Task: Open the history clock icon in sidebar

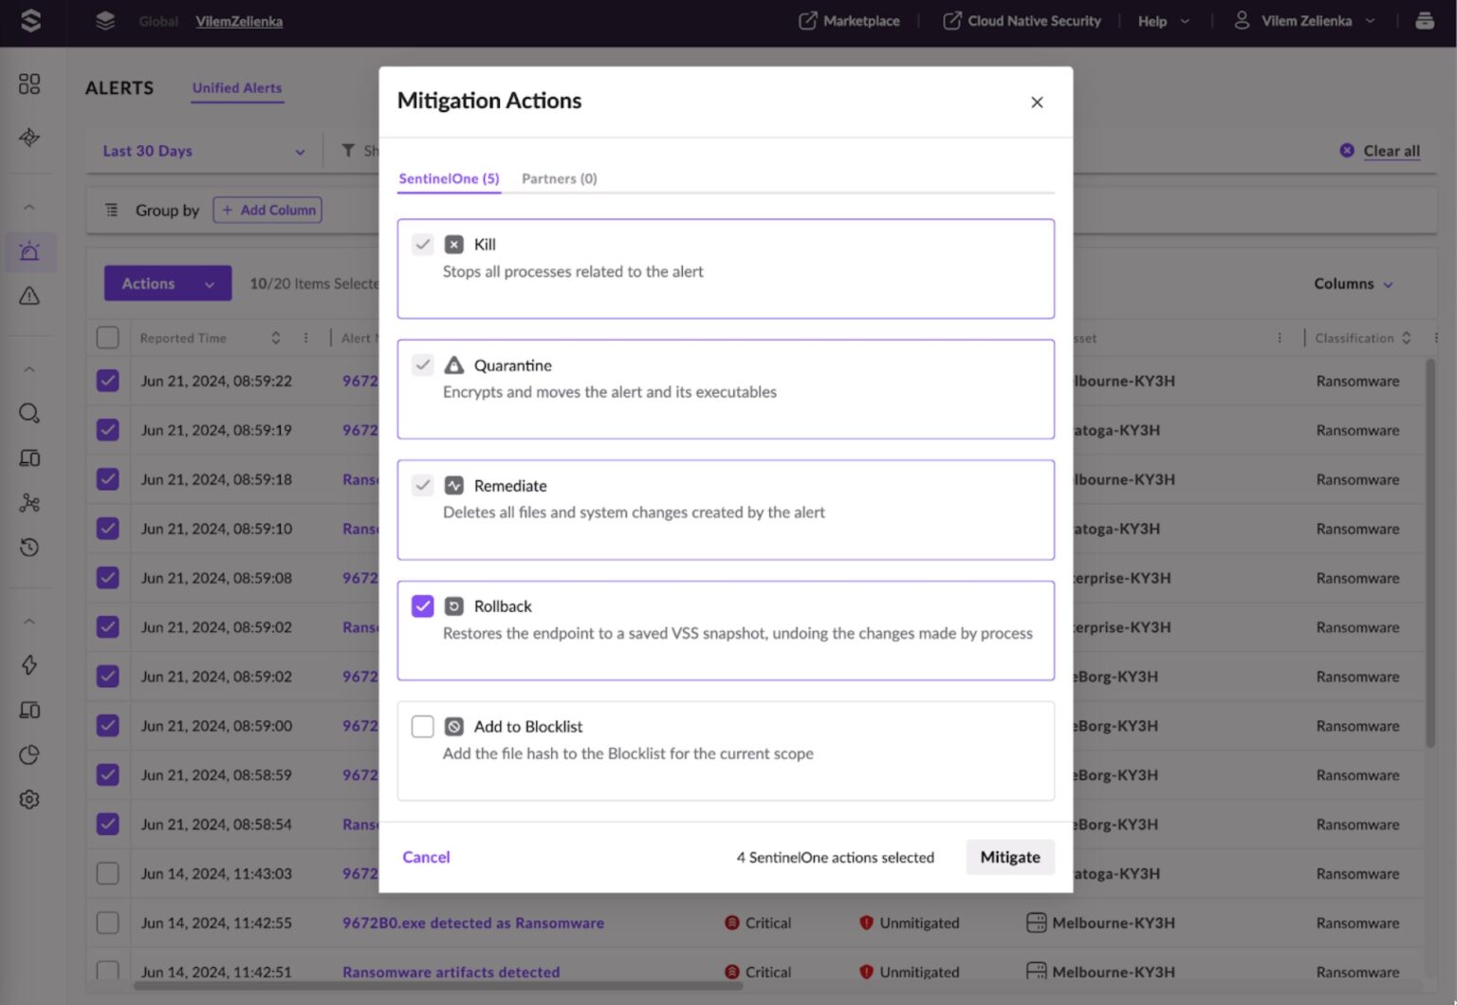Action: (x=29, y=548)
